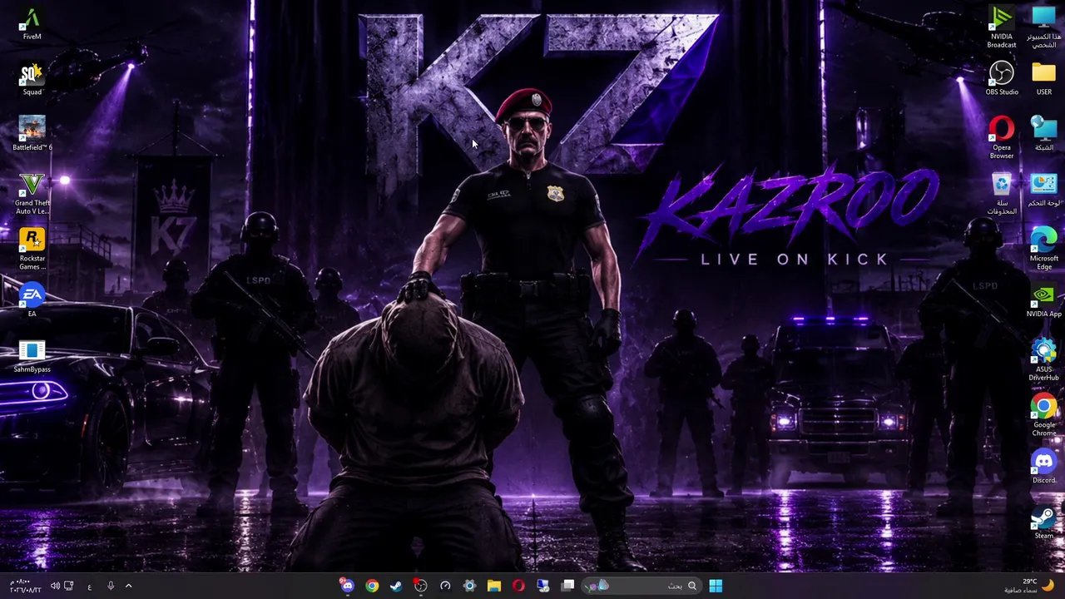Select the Steam desktop icon
The image size is (1065, 599).
point(1044,523)
